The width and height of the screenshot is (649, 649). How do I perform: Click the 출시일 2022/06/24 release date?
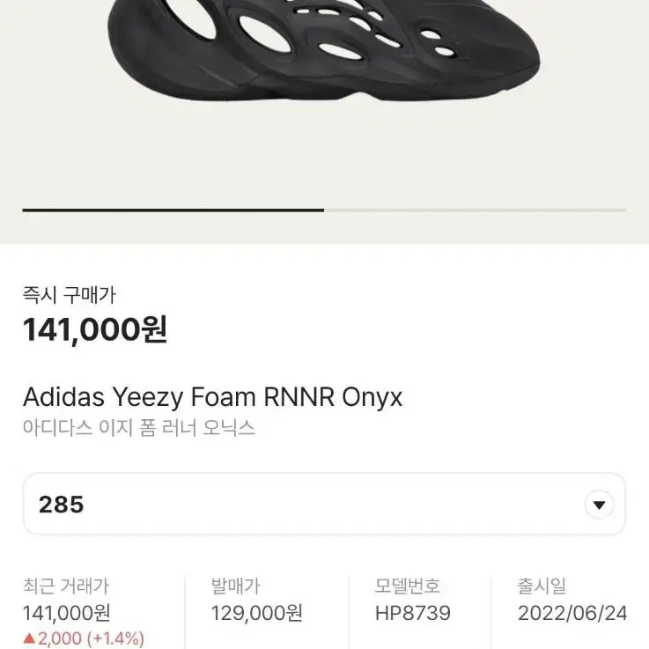(x=572, y=600)
